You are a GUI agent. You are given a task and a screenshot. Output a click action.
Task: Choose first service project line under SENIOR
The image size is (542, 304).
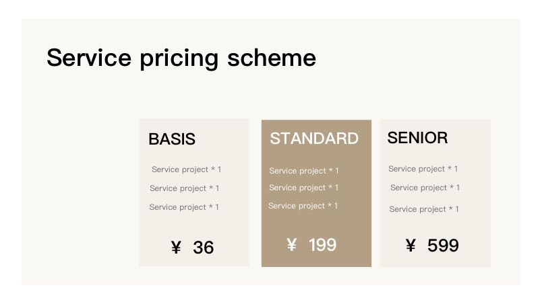point(423,169)
